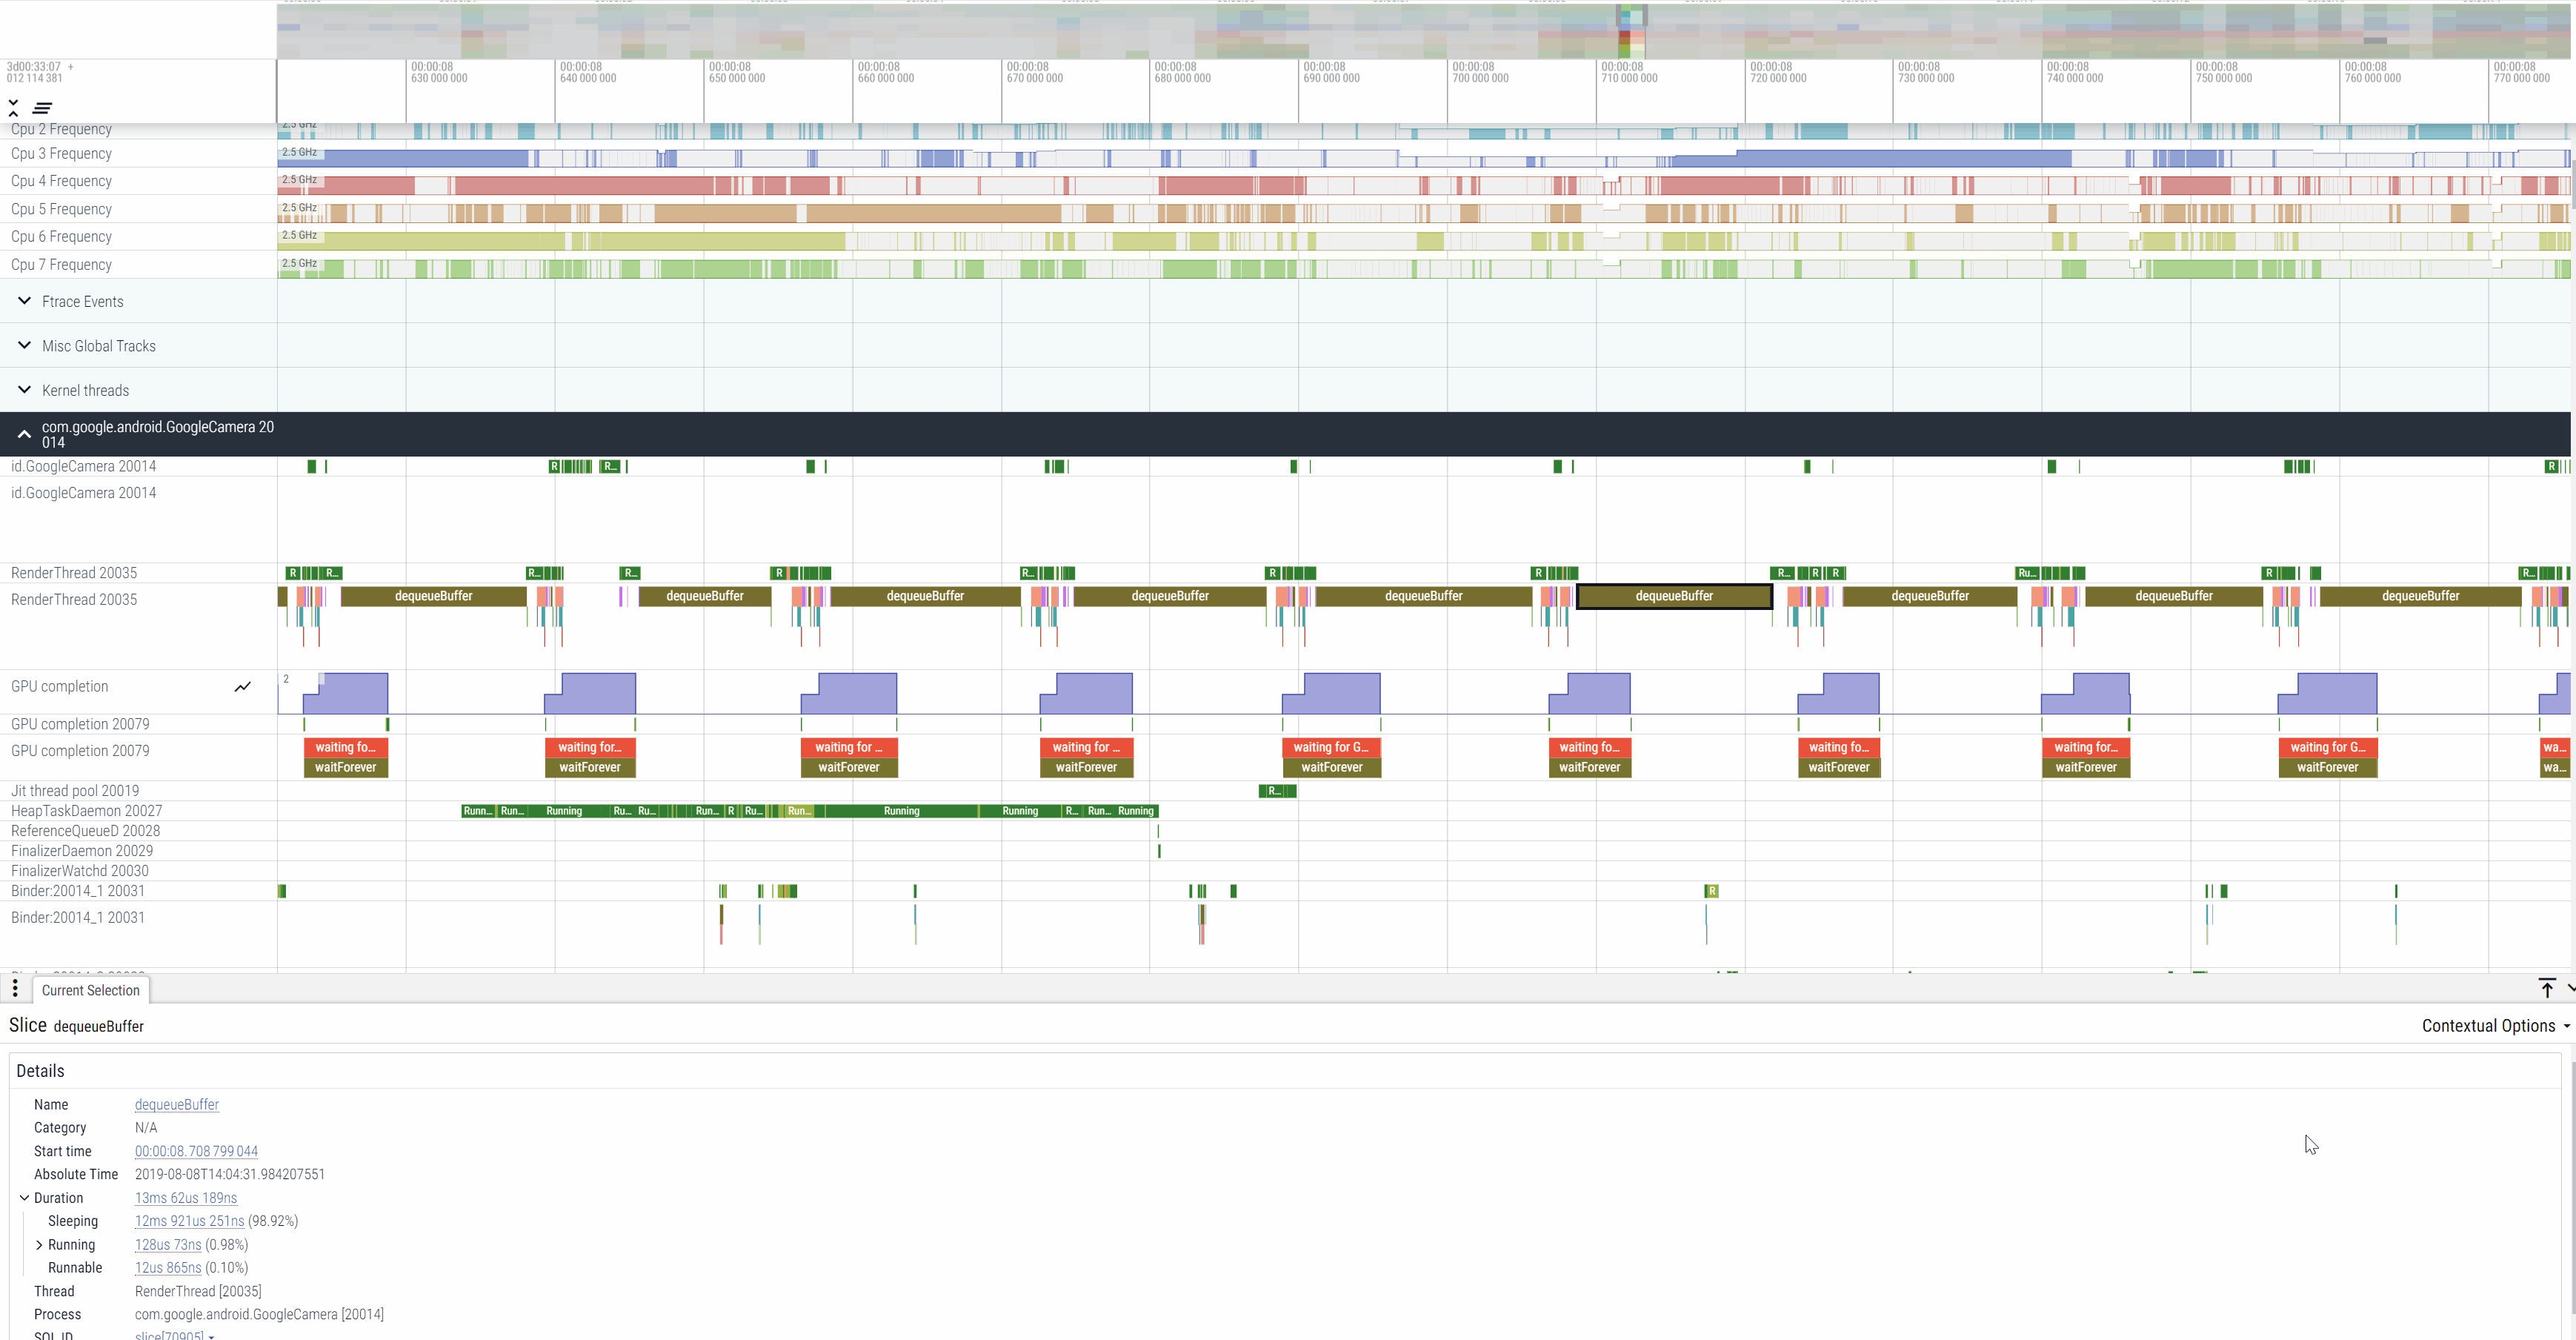Click the Process value com.google.android.GoogleCamera [20014]
The width and height of the screenshot is (2576, 1340).
pos(259,1314)
